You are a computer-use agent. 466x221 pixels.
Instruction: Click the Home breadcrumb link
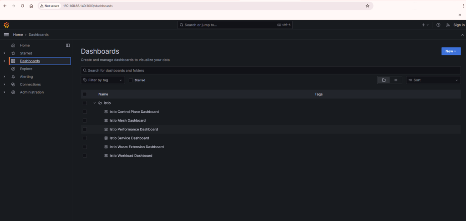click(x=18, y=35)
